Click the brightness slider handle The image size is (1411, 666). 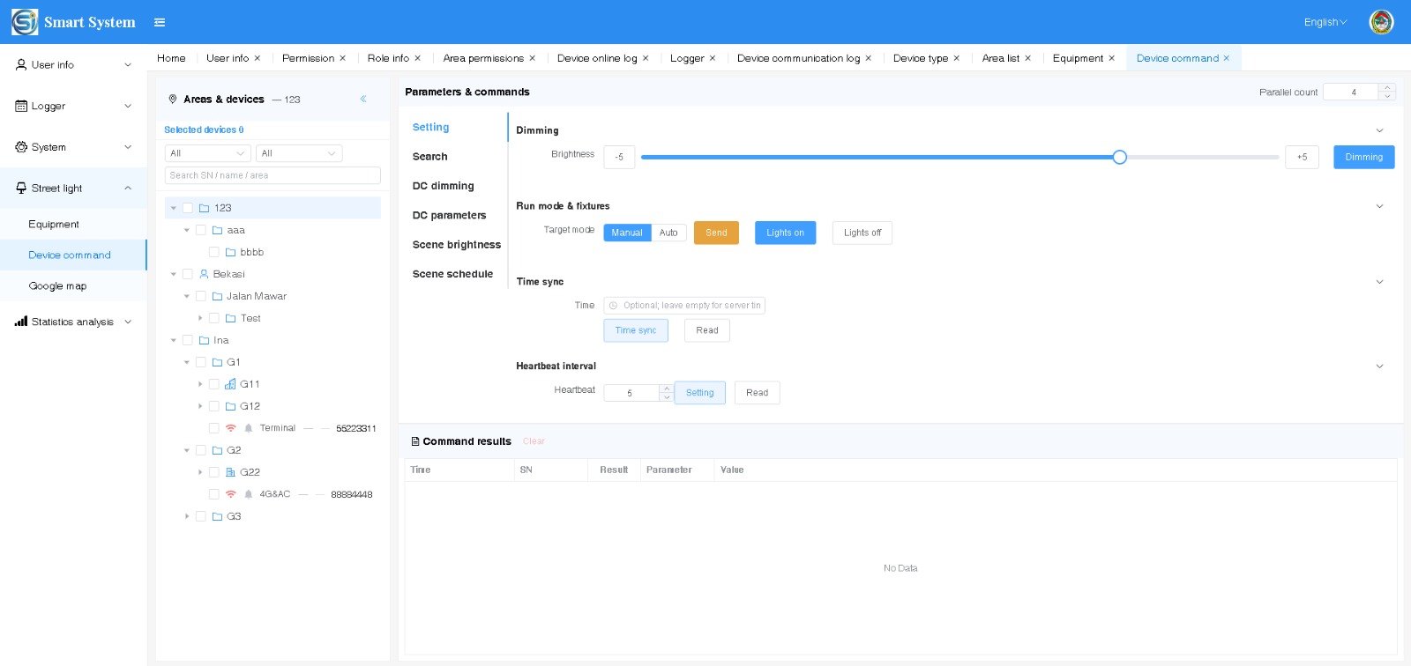(1119, 157)
